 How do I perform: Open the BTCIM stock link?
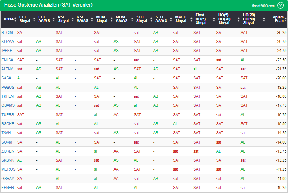pyautogui.click(x=7, y=32)
